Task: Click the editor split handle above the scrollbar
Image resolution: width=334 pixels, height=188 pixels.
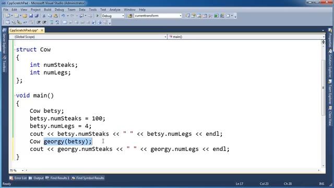Action: point(323,42)
